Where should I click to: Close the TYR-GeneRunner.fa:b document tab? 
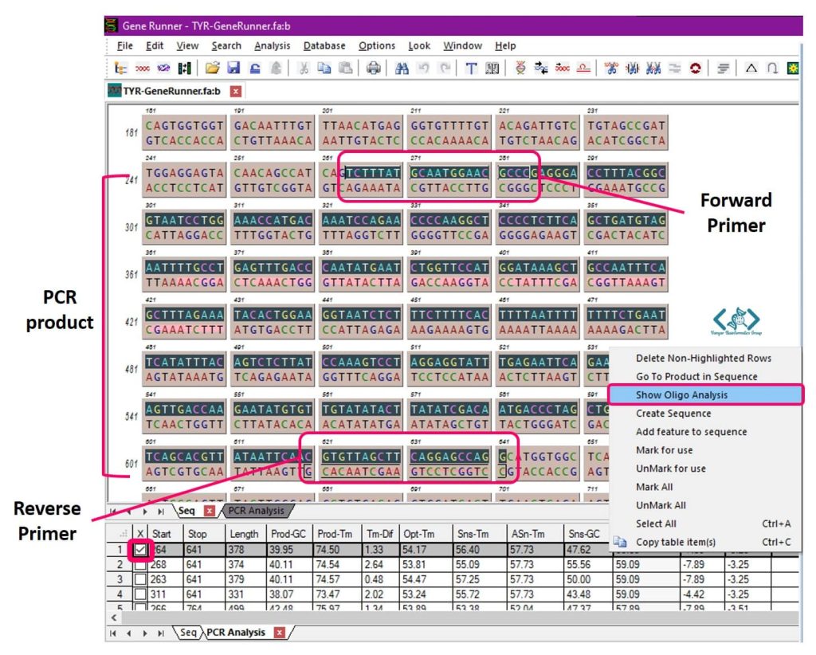click(x=236, y=92)
